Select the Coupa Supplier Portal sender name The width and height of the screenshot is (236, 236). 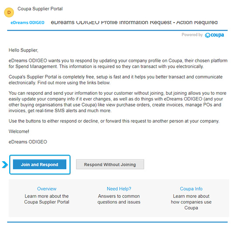[x=40, y=9]
